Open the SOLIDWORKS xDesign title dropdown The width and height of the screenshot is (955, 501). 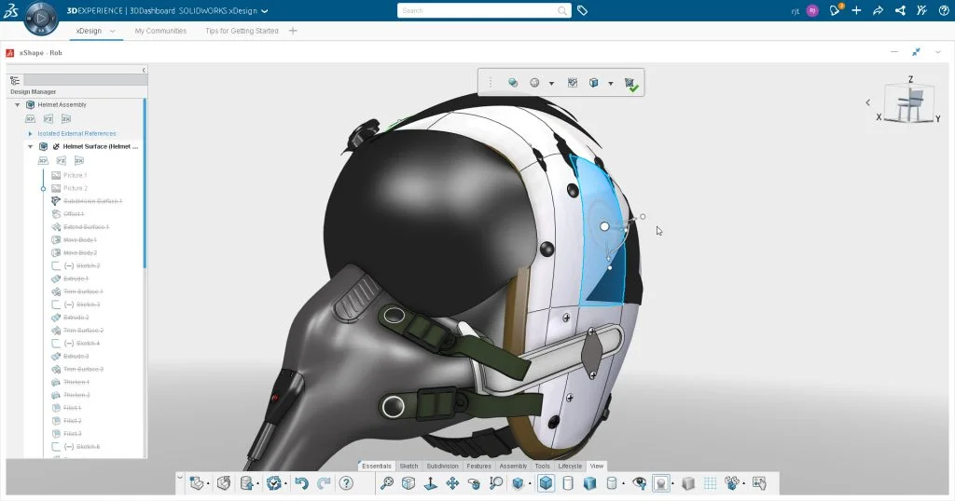pos(265,11)
